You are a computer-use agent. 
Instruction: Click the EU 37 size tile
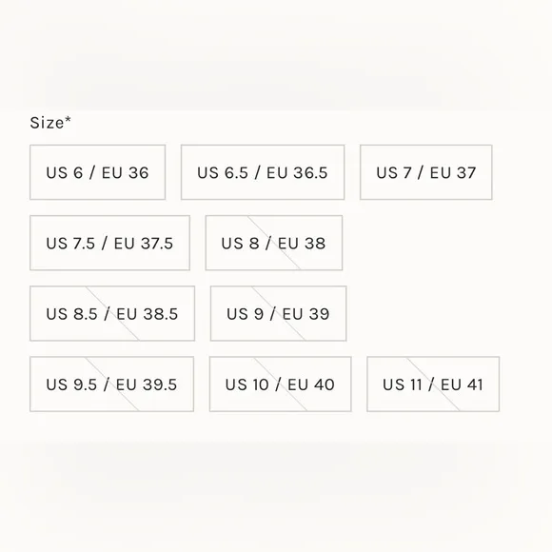(426, 172)
